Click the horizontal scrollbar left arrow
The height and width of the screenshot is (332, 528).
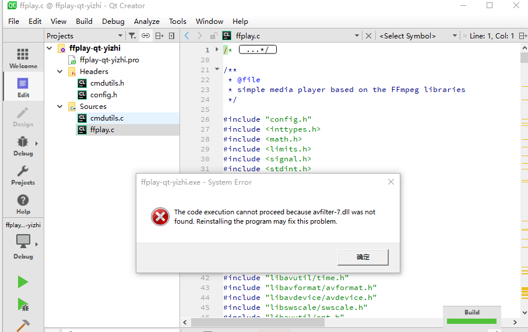pyautogui.click(x=185, y=322)
